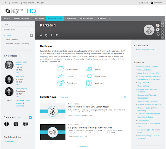Click the sidebar search magnifier icon

click(31, 35)
